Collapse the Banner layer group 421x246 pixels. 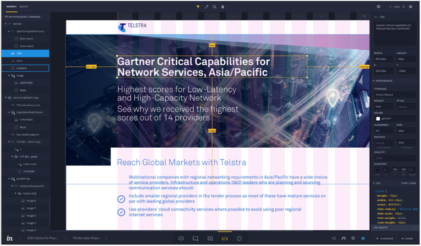pyautogui.click(x=6, y=24)
